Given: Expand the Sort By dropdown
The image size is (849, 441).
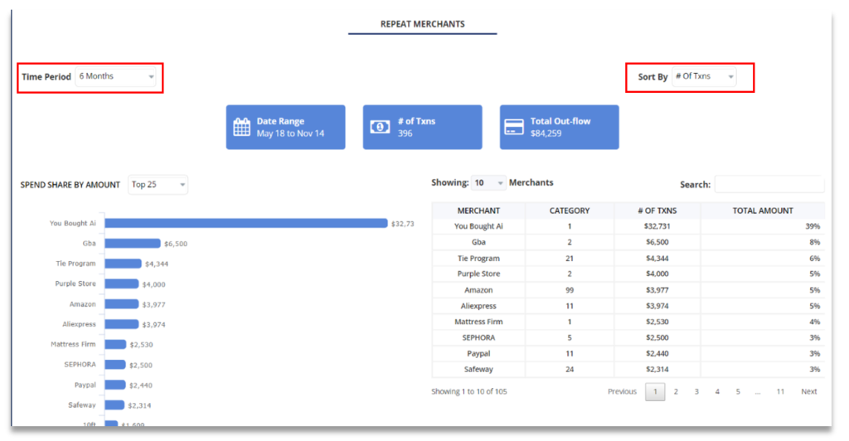Looking at the screenshot, I should [x=704, y=77].
